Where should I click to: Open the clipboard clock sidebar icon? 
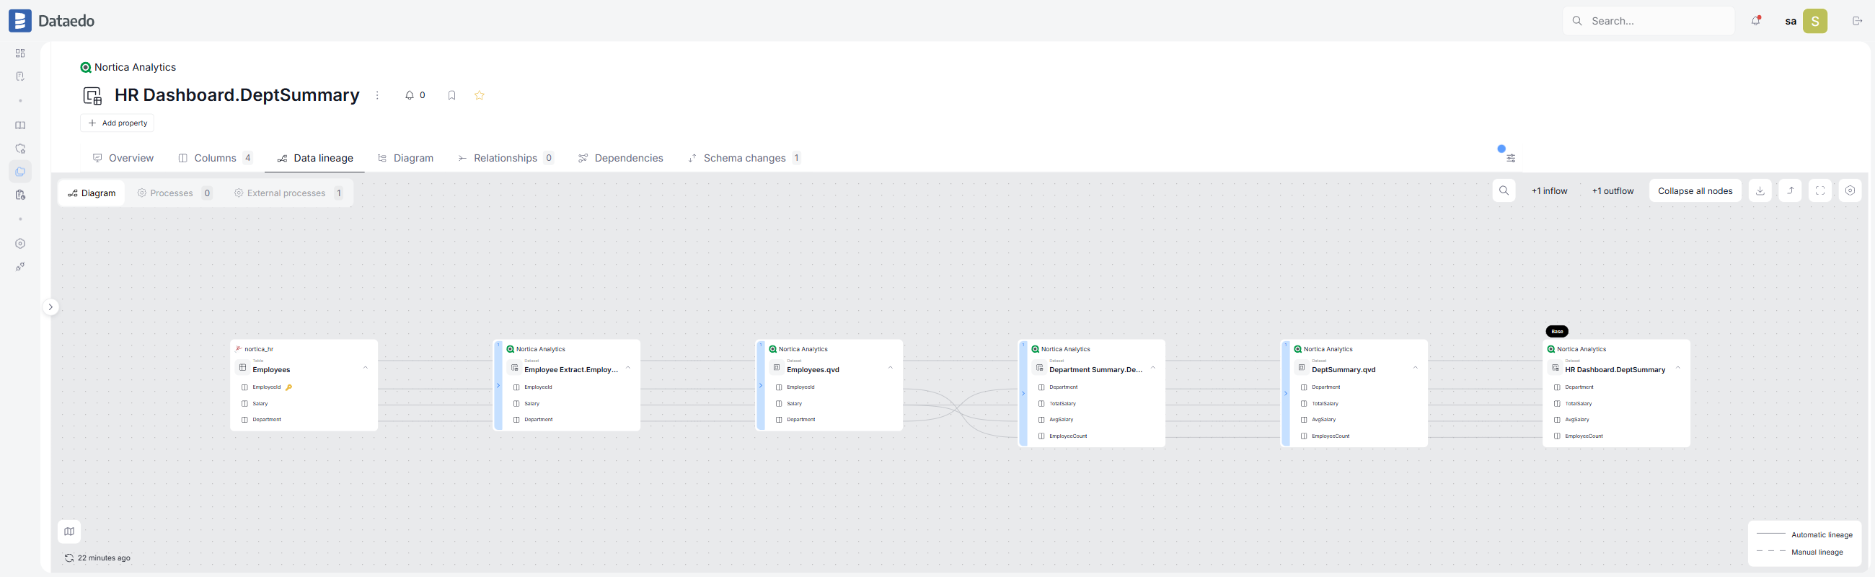pos(20,195)
